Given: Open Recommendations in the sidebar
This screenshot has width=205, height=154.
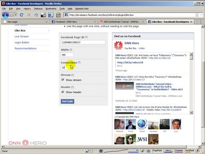Looking at the screenshot, I should [26, 48].
